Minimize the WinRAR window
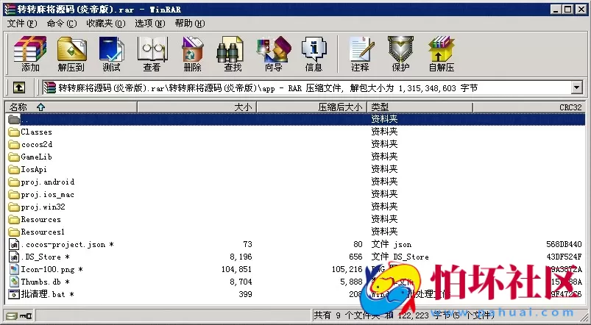 (x=556, y=9)
